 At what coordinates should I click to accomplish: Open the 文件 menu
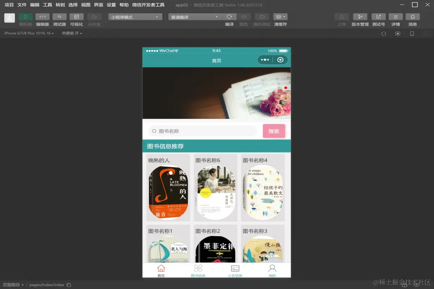coord(22,5)
